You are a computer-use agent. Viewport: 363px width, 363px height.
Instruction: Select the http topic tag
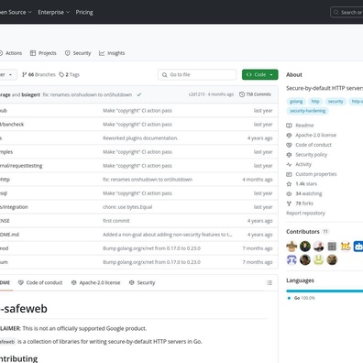pyautogui.click(x=315, y=102)
